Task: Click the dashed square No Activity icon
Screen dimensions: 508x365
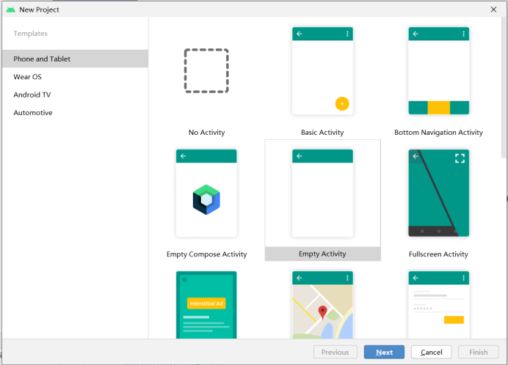Action: [206, 71]
